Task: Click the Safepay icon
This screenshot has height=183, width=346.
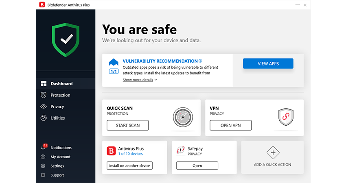Action: [x=181, y=150]
